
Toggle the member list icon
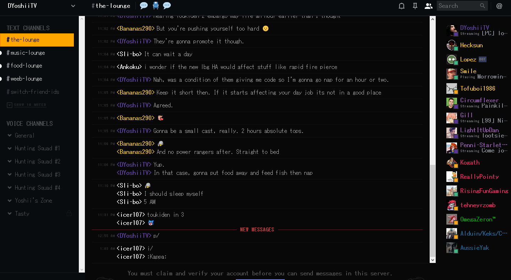pyautogui.click(x=429, y=6)
